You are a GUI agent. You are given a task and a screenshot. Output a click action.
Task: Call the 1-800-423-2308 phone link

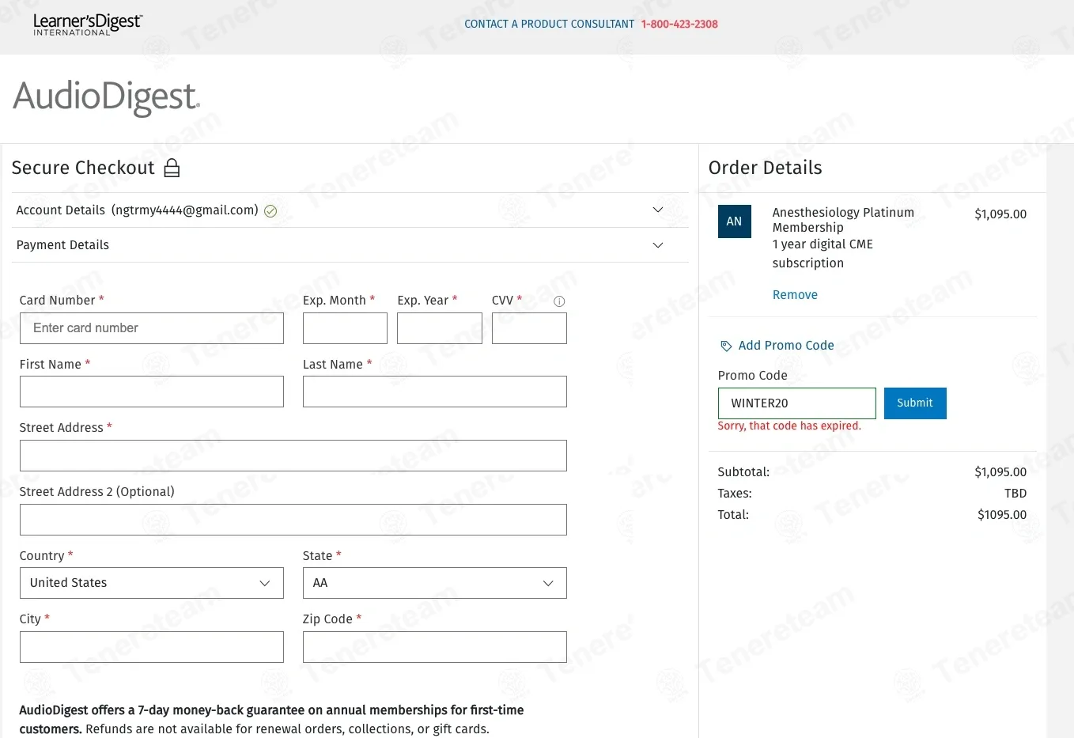679,25
